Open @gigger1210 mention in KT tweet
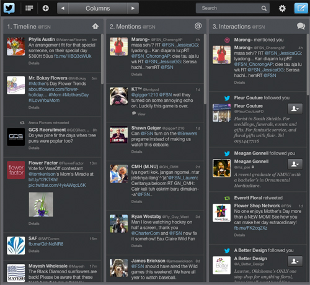 click(144, 95)
